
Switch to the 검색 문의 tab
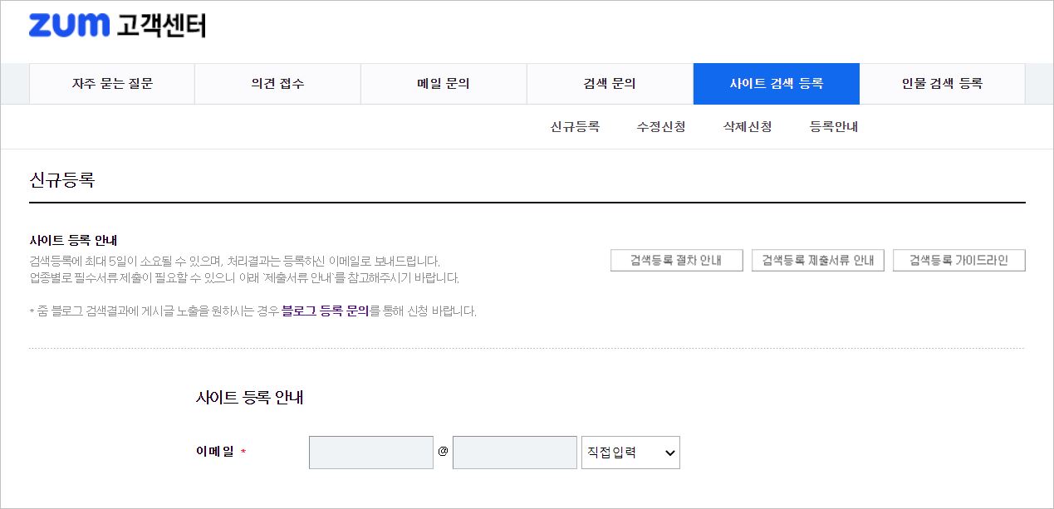coord(610,83)
